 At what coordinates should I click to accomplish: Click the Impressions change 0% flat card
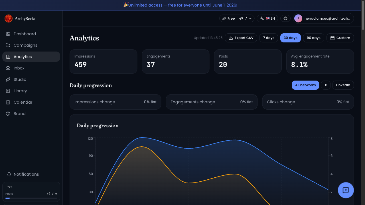115,102
